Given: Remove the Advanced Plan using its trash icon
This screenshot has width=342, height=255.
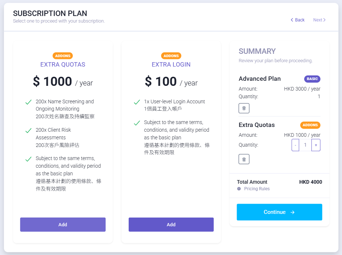Looking at the screenshot, I should [244, 108].
